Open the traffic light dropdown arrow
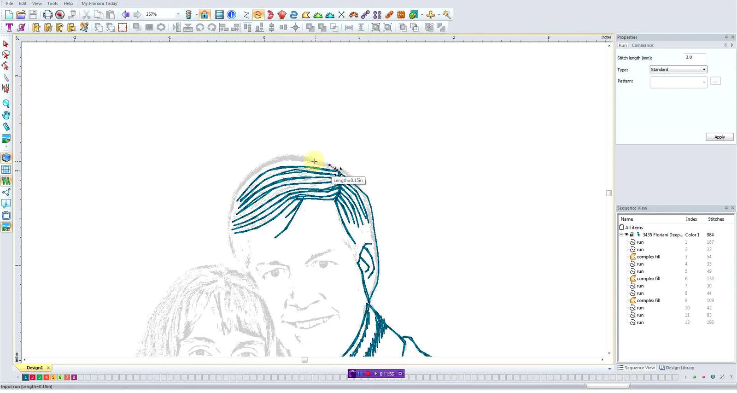 196,15
